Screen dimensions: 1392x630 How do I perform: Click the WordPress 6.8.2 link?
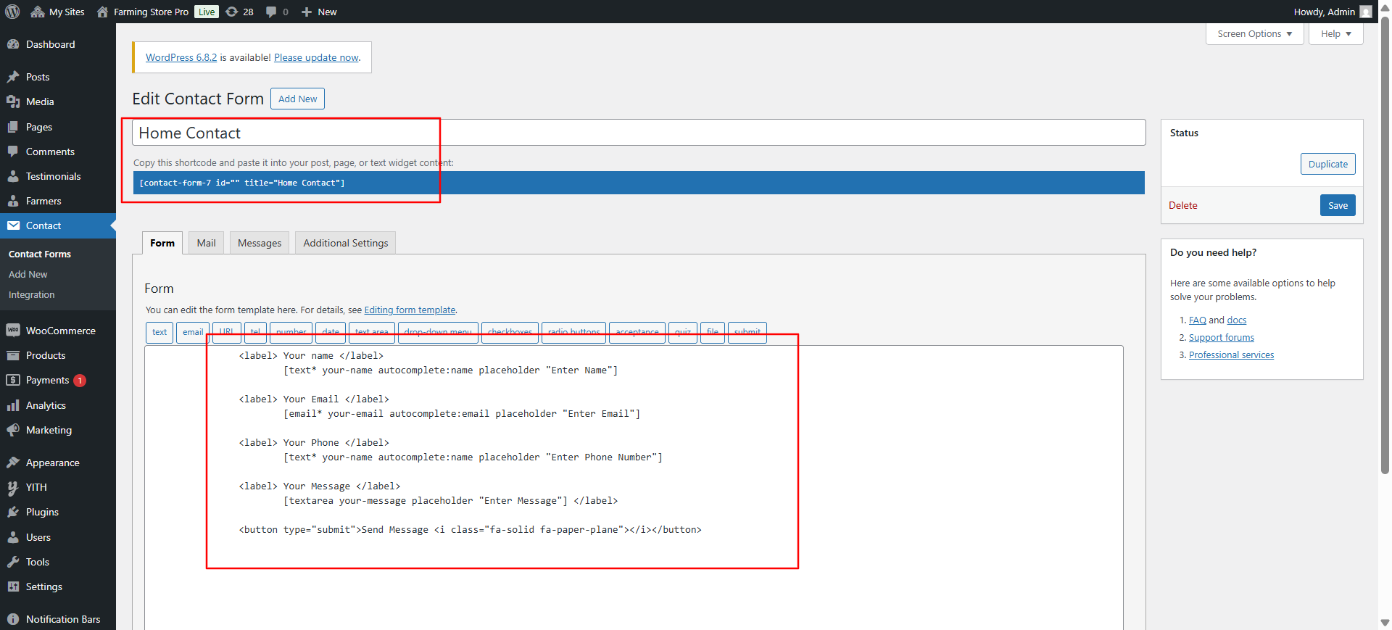tap(181, 57)
